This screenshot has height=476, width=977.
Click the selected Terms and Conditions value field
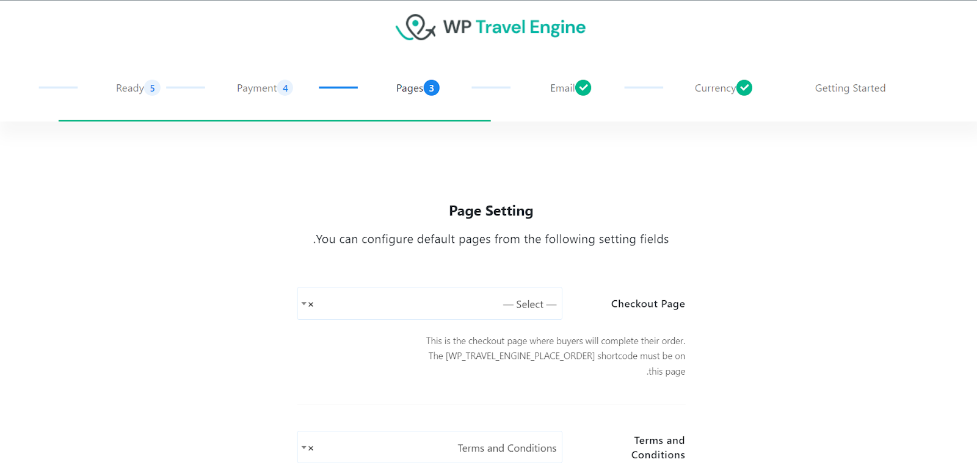coord(440,448)
